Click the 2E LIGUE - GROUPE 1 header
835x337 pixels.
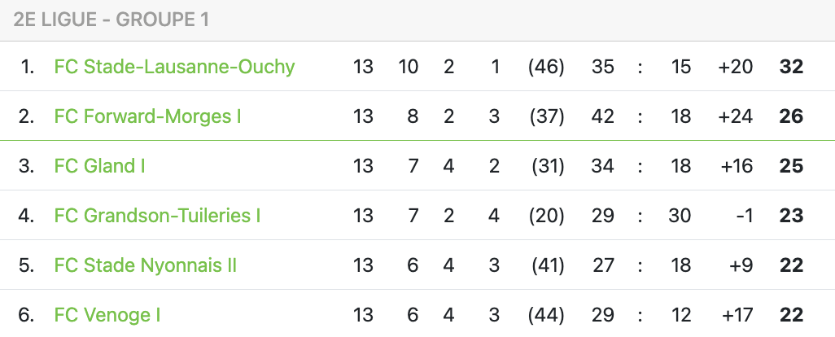pyautogui.click(x=111, y=20)
